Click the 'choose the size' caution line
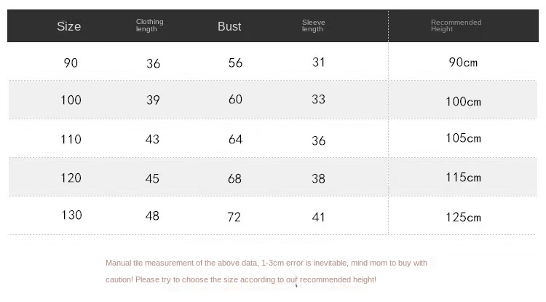 tap(241, 279)
